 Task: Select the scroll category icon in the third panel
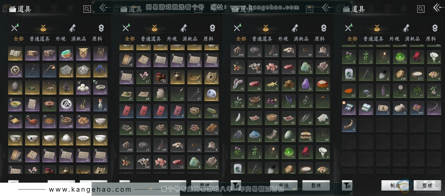295,28
